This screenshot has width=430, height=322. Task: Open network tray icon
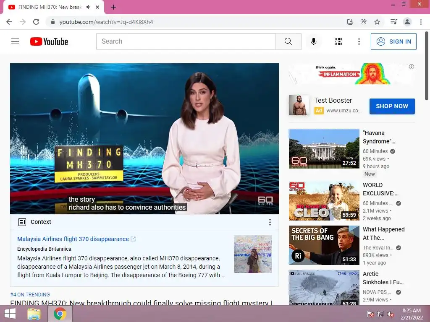(380, 314)
